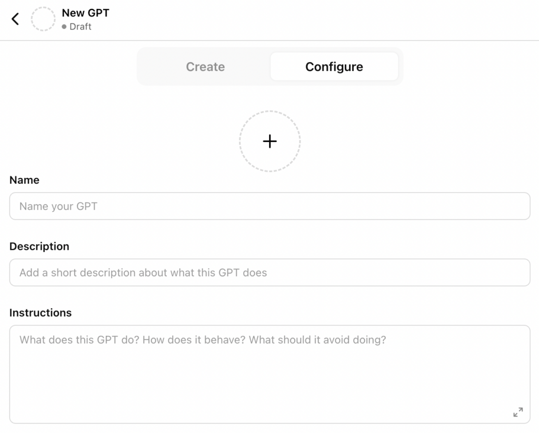Click the dashed avatar placeholder beside New GPT

tap(43, 19)
